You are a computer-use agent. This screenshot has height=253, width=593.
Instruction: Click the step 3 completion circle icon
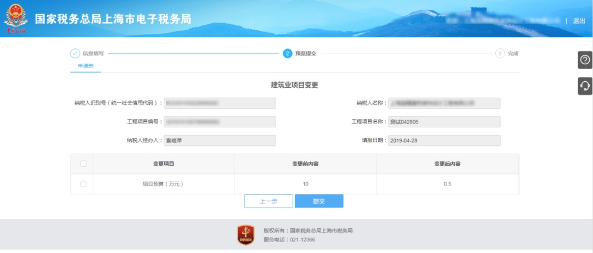click(x=500, y=53)
